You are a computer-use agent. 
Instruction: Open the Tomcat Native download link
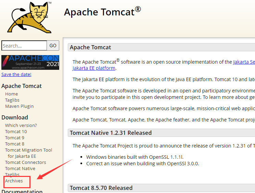[20, 169]
